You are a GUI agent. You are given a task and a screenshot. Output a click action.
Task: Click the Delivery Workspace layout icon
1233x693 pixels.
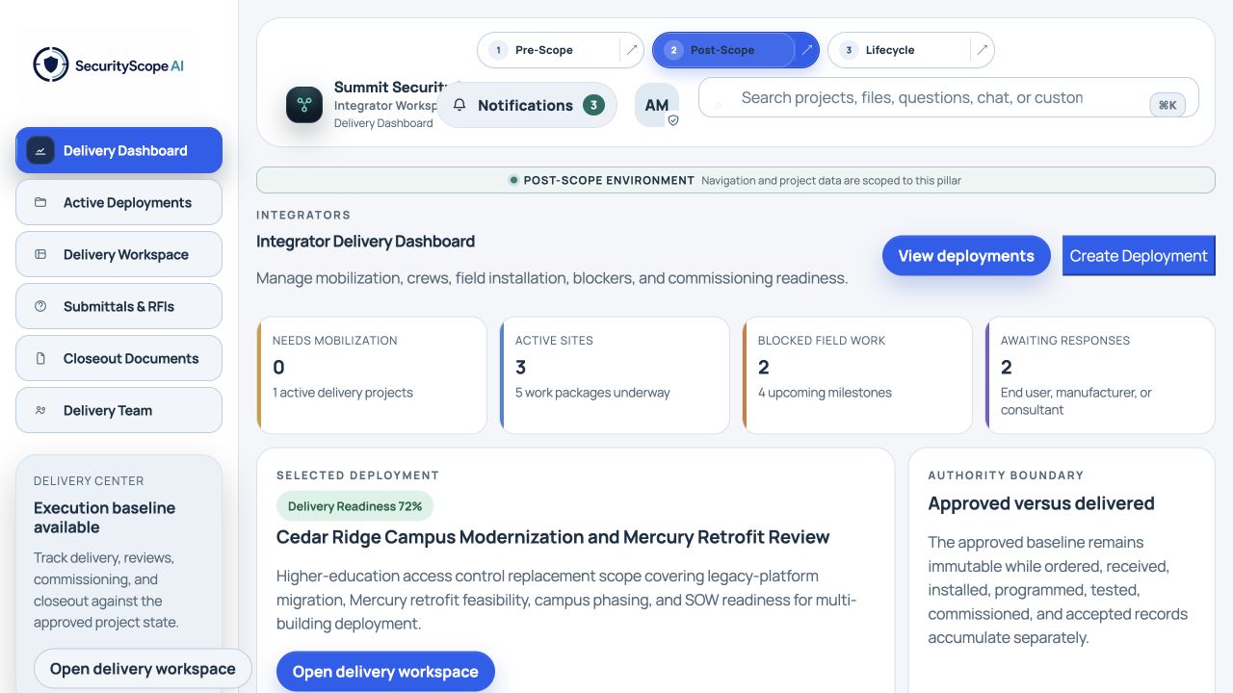point(40,254)
